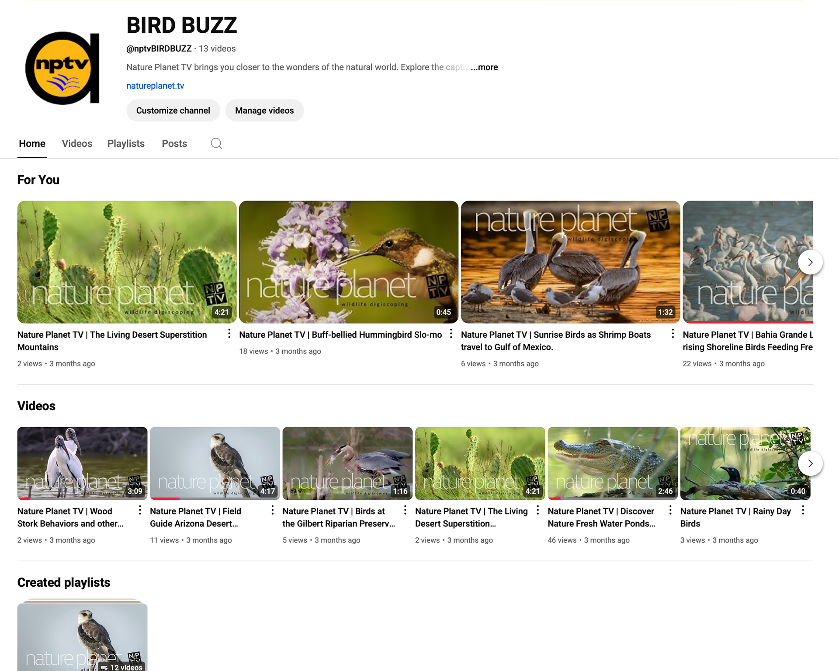Open options menu for Rainy Day Birds video
Viewport: 839px width, 671px height.
[x=803, y=510]
